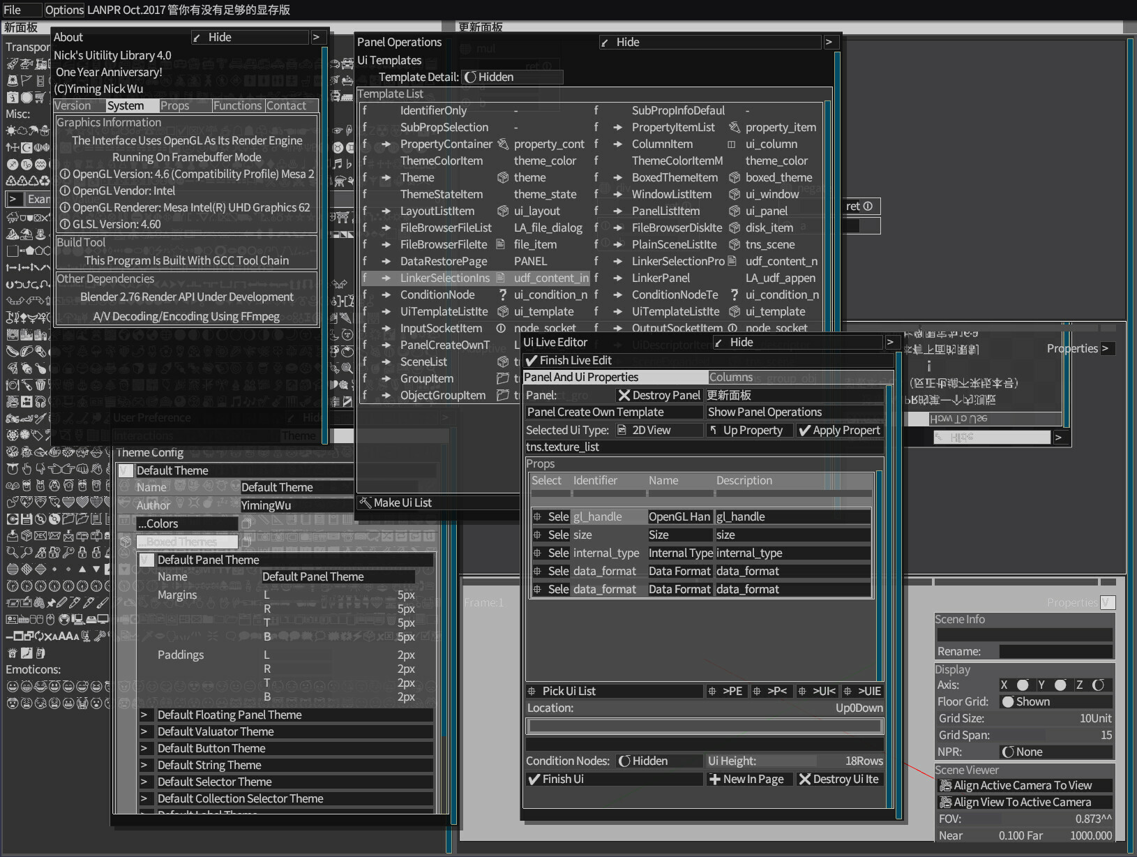Click the headphones icon in the emoji panel

coord(40,401)
